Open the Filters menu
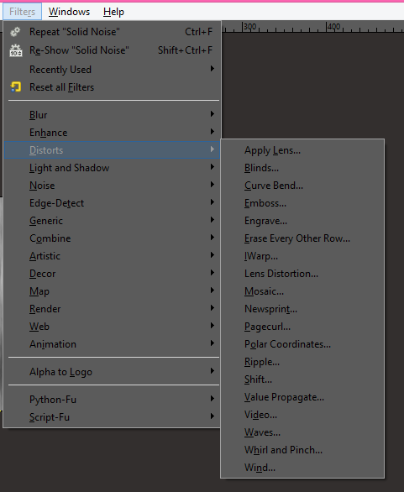This screenshot has width=404, height=492. click(23, 12)
